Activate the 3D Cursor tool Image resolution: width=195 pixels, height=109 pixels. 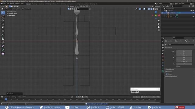click(x=3, y=16)
